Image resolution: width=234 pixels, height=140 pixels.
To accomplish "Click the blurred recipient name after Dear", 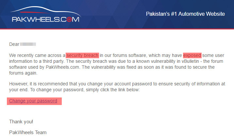I will (x=28, y=44).
